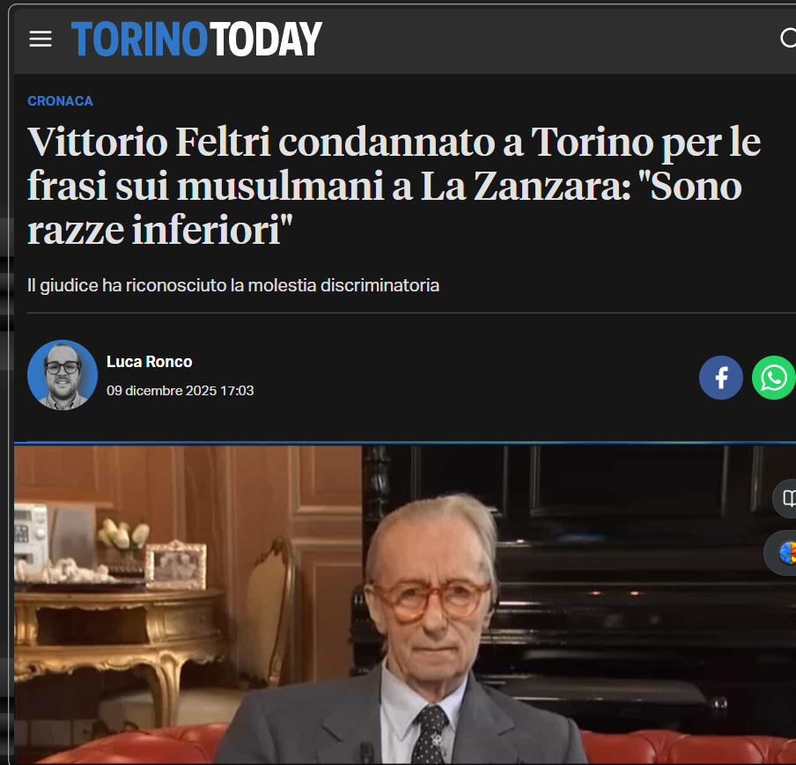Image resolution: width=796 pixels, height=765 pixels.
Task: Click the divider line below subtitle
Action: pyautogui.click(x=411, y=313)
